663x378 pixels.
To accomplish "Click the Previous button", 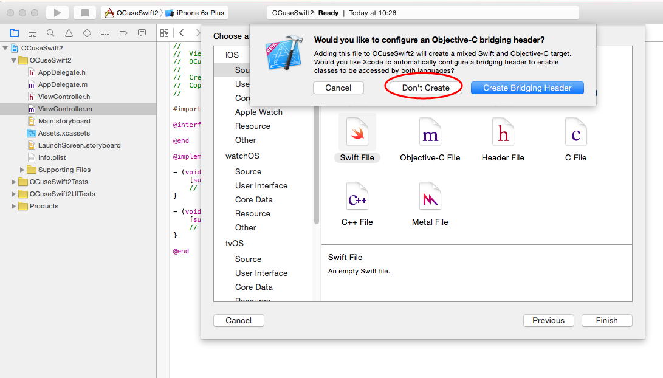I will 548,320.
